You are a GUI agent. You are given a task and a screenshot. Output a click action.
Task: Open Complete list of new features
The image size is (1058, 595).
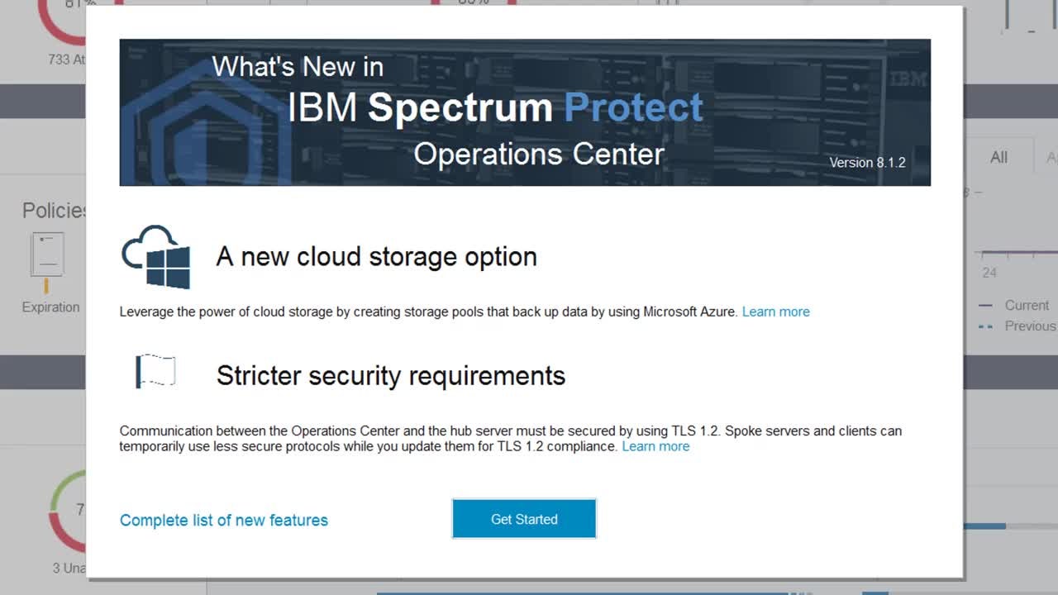224,520
